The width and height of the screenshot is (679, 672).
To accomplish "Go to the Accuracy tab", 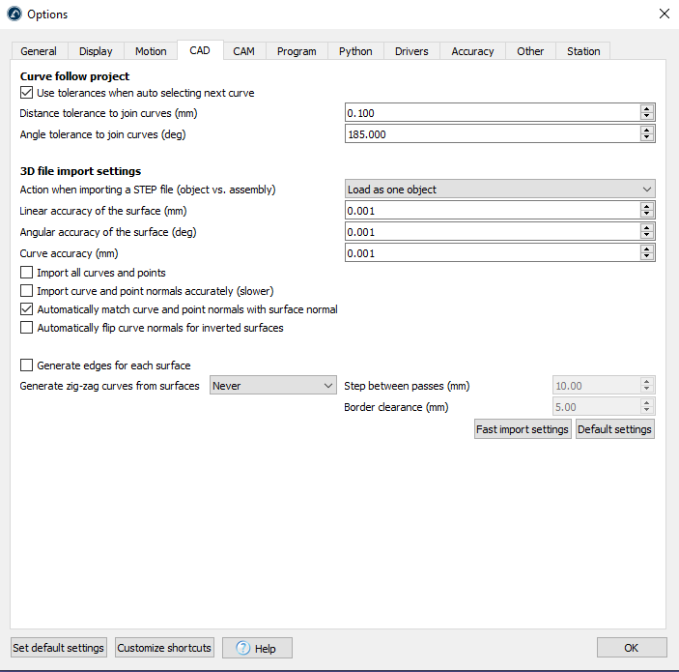I will click(x=472, y=51).
